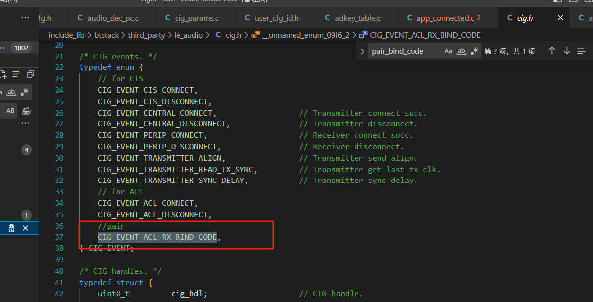This screenshot has height=302, width=593.
Task: Click line number 22 in the gutter
Action: (x=59, y=67)
